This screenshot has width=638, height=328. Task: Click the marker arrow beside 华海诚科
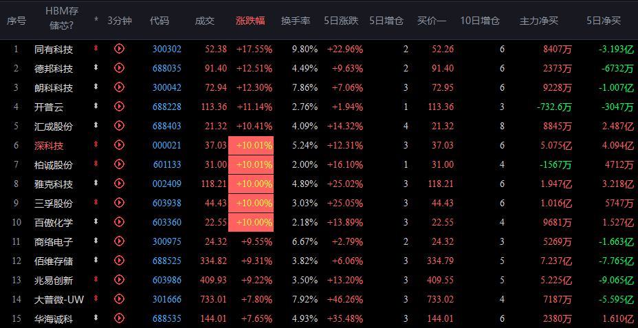[x=96, y=318]
